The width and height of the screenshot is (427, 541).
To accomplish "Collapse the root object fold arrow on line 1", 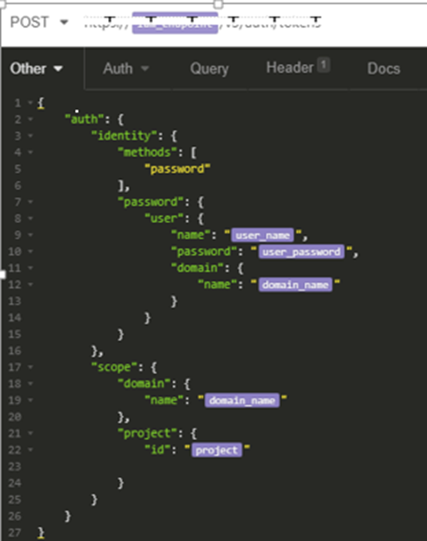I will click(31, 103).
